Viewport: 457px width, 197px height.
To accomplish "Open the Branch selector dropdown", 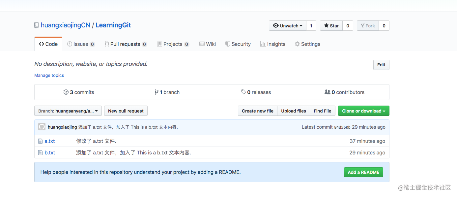I will tap(68, 111).
